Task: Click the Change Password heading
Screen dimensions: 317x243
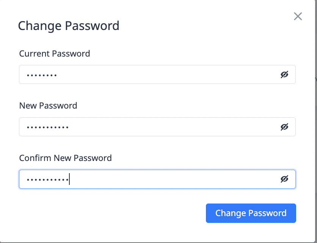Action: click(69, 26)
